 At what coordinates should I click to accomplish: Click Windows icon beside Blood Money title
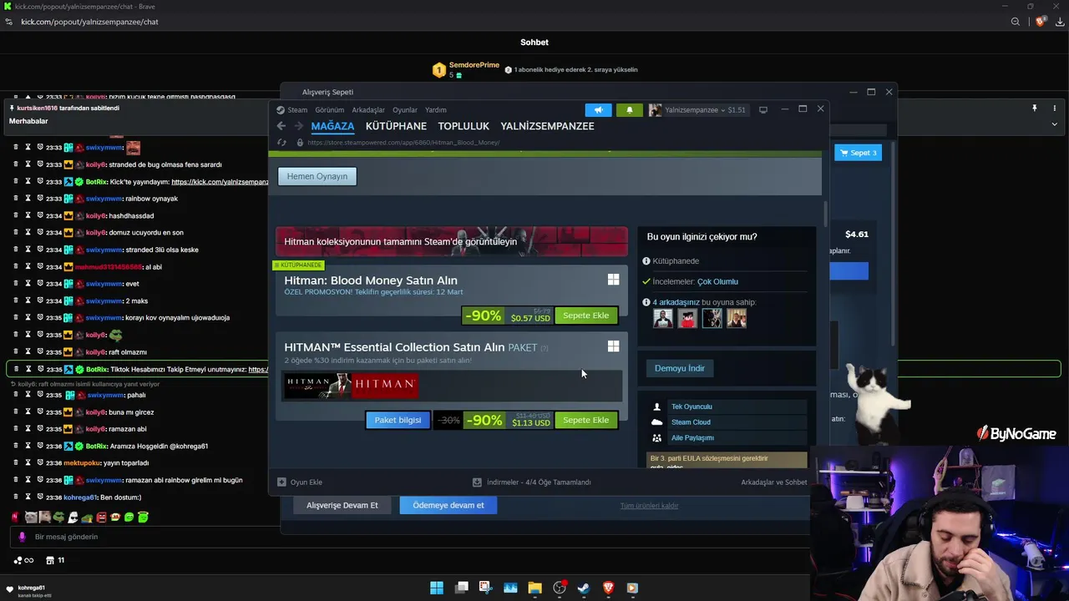point(613,280)
